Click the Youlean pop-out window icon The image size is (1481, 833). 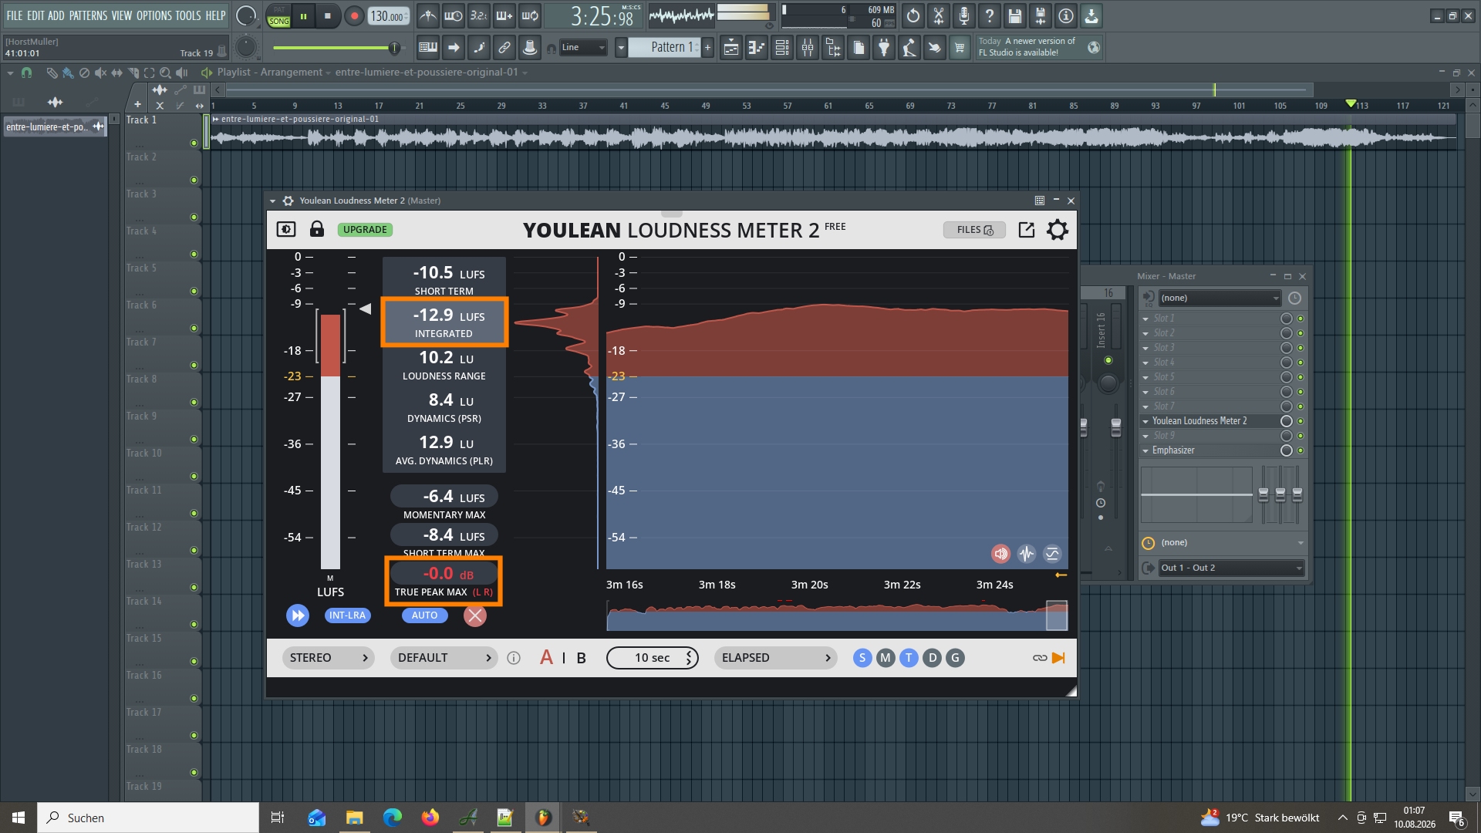(1027, 230)
